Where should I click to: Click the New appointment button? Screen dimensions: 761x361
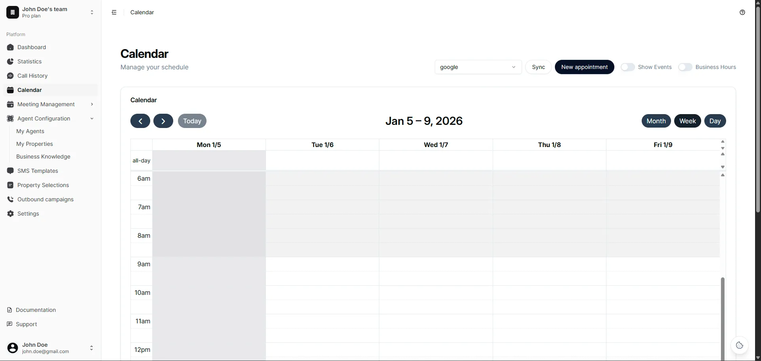click(x=585, y=67)
